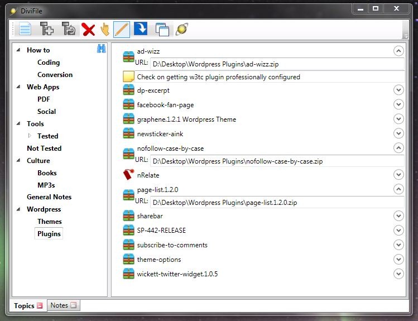Click the page-list.1.2.0.zip URL field

tap(277, 202)
